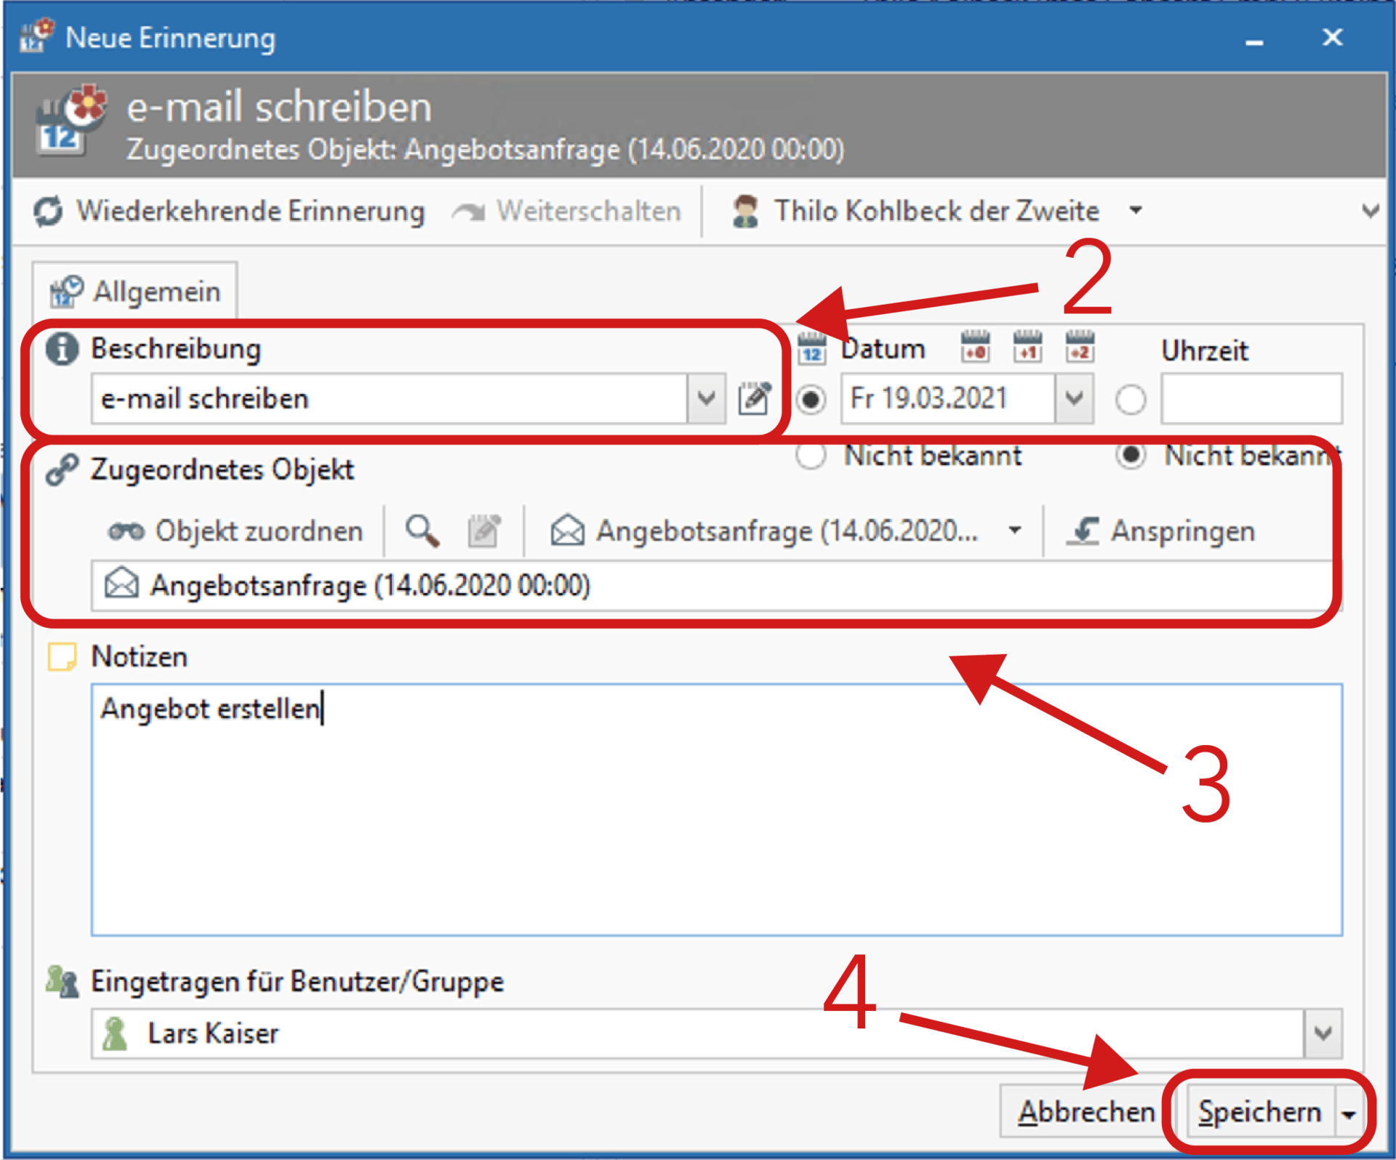Select the specific date radio button
Screen dimensions: 1396x1160
pos(811,399)
